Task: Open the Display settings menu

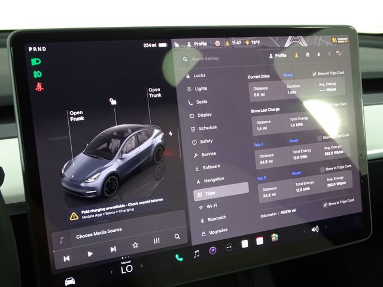Action: [x=201, y=115]
